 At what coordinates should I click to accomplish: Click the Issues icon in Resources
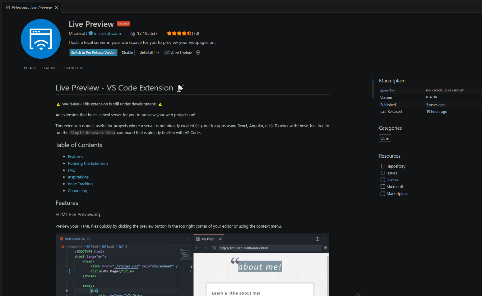pos(383,173)
